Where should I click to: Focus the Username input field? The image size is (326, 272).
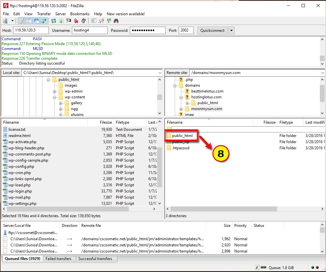[x=89, y=30]
